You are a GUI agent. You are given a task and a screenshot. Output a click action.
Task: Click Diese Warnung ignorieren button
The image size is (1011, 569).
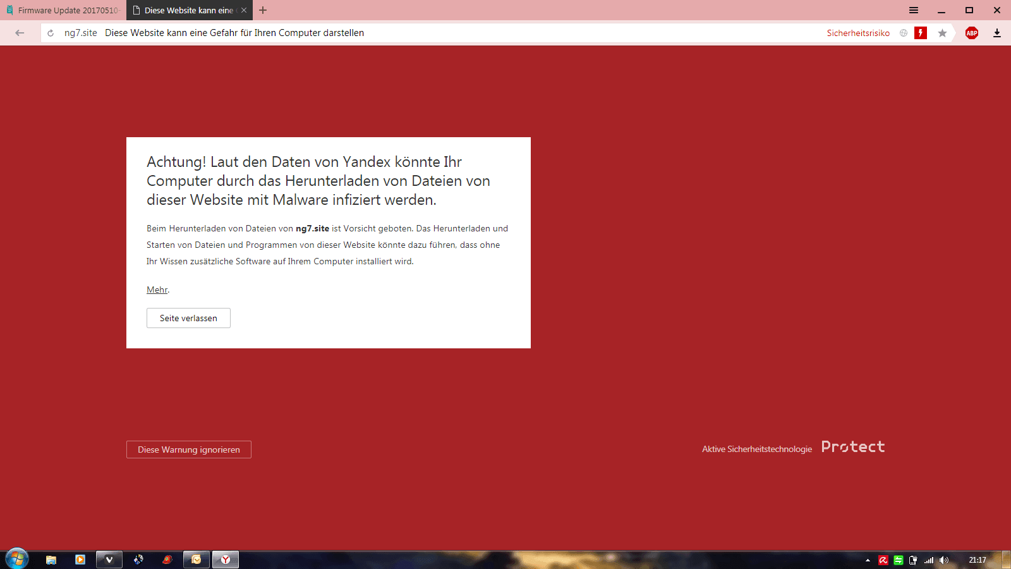(x=189, y=450)
